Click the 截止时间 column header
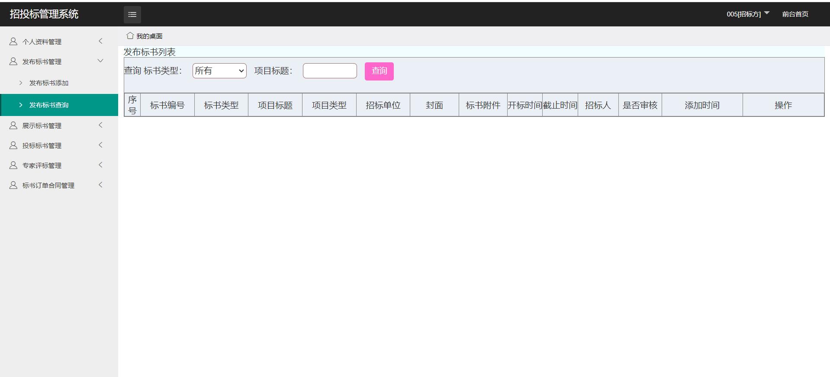This screenshot has height=377, width=830. click(x=560, y=105)
